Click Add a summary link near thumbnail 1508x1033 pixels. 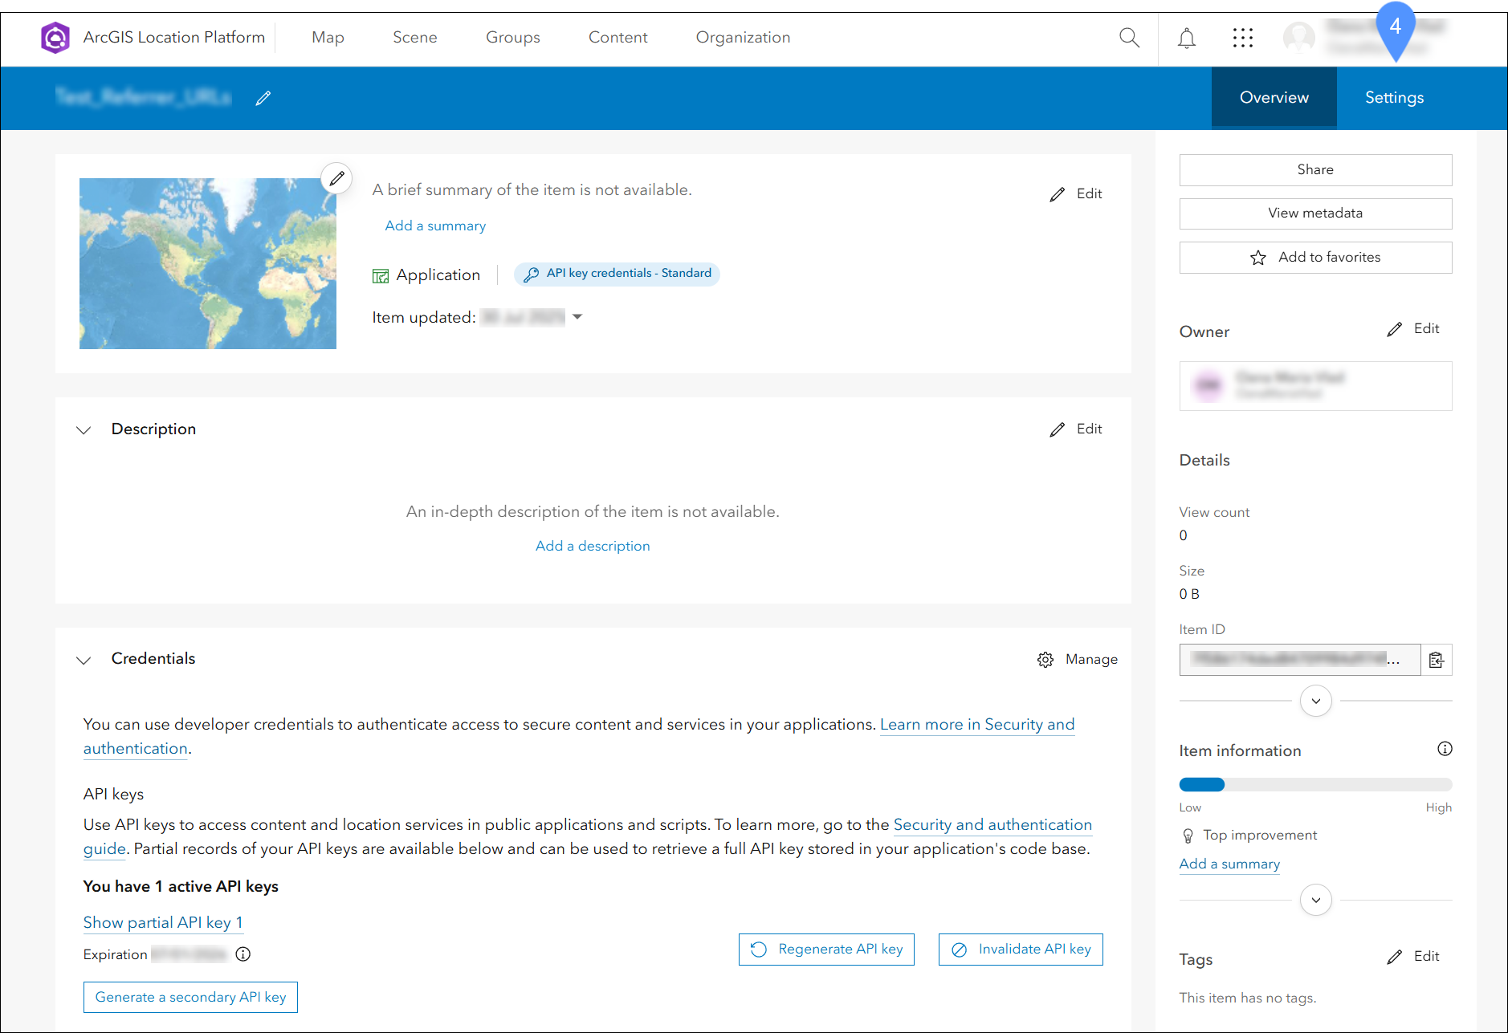click(x=435, y=226)
